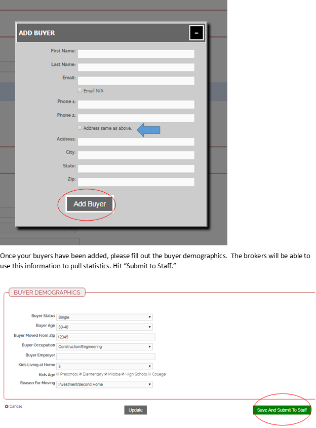The width and height of the screenshot is (316, 428).
Task: Expand the Buyer Age dropdown
Action: 104,327
